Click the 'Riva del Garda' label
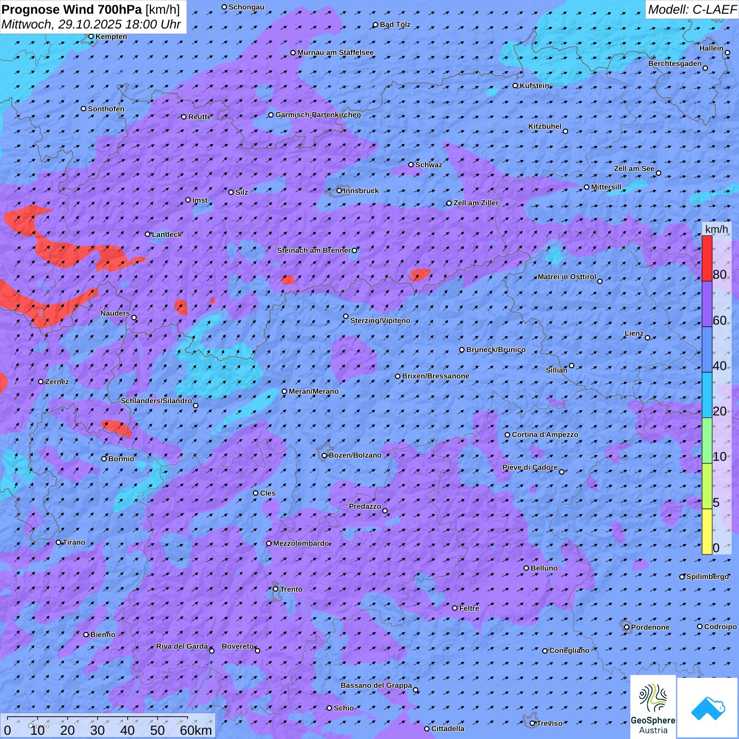This screenshot has height=739, width=739. pos(182,646)
